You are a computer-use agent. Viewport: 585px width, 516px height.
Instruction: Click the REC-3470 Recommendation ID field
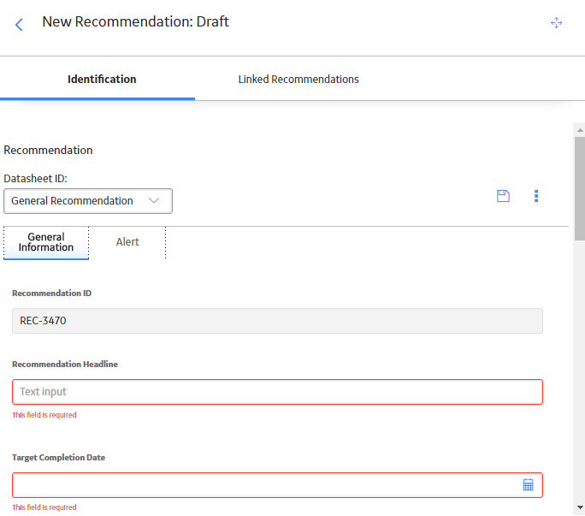(277, 321)
